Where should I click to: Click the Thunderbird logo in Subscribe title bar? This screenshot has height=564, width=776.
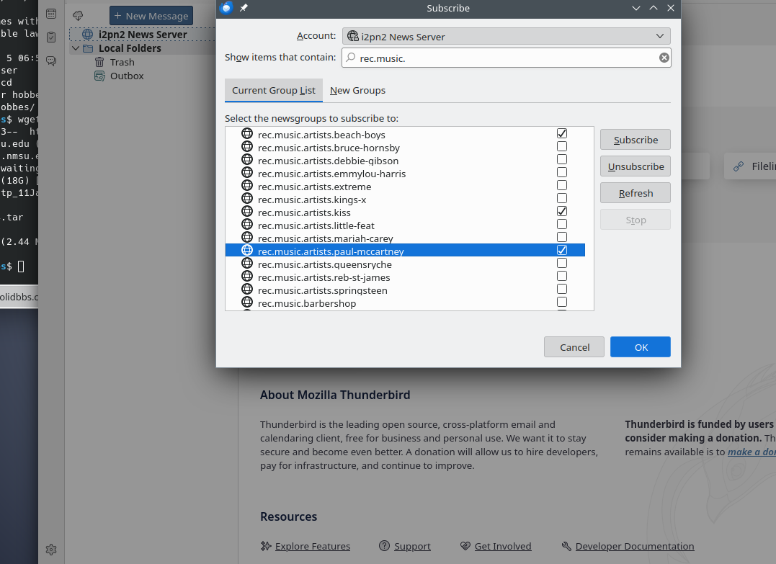point(226,8)
